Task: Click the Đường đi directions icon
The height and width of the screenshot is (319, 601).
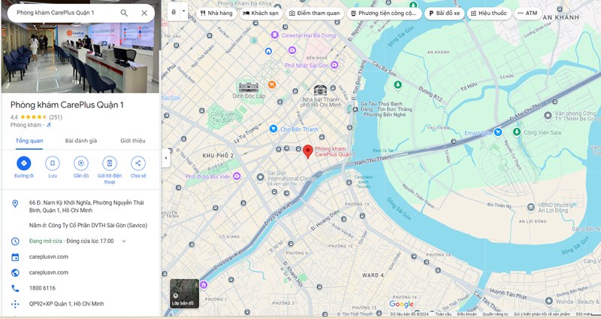Action: pyautogui.click(x=23, y=163)
